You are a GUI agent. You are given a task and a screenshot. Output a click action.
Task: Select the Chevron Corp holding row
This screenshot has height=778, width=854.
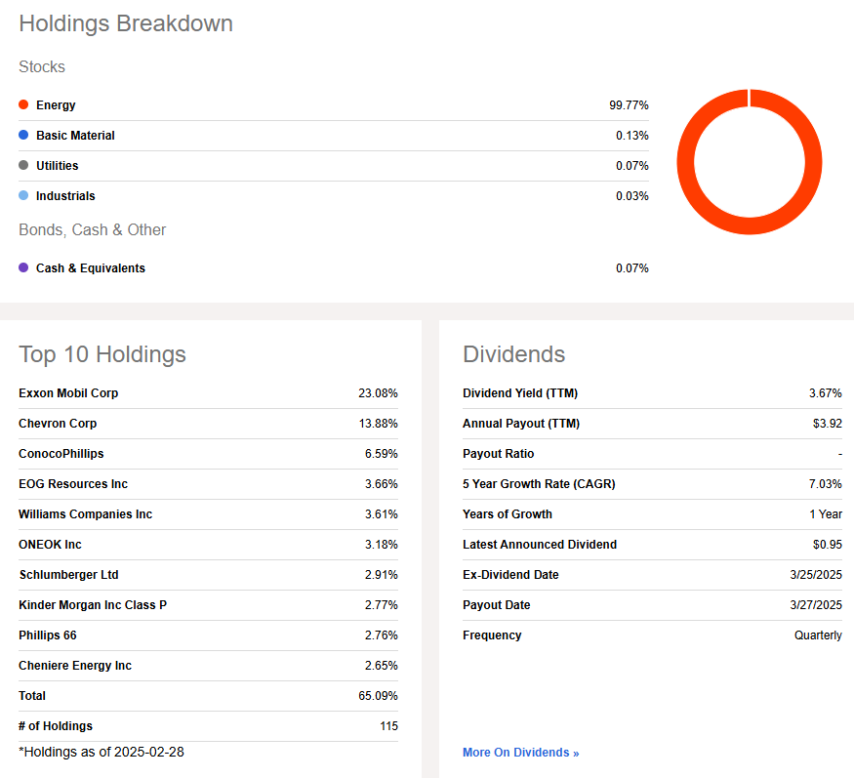click(58, 424)
